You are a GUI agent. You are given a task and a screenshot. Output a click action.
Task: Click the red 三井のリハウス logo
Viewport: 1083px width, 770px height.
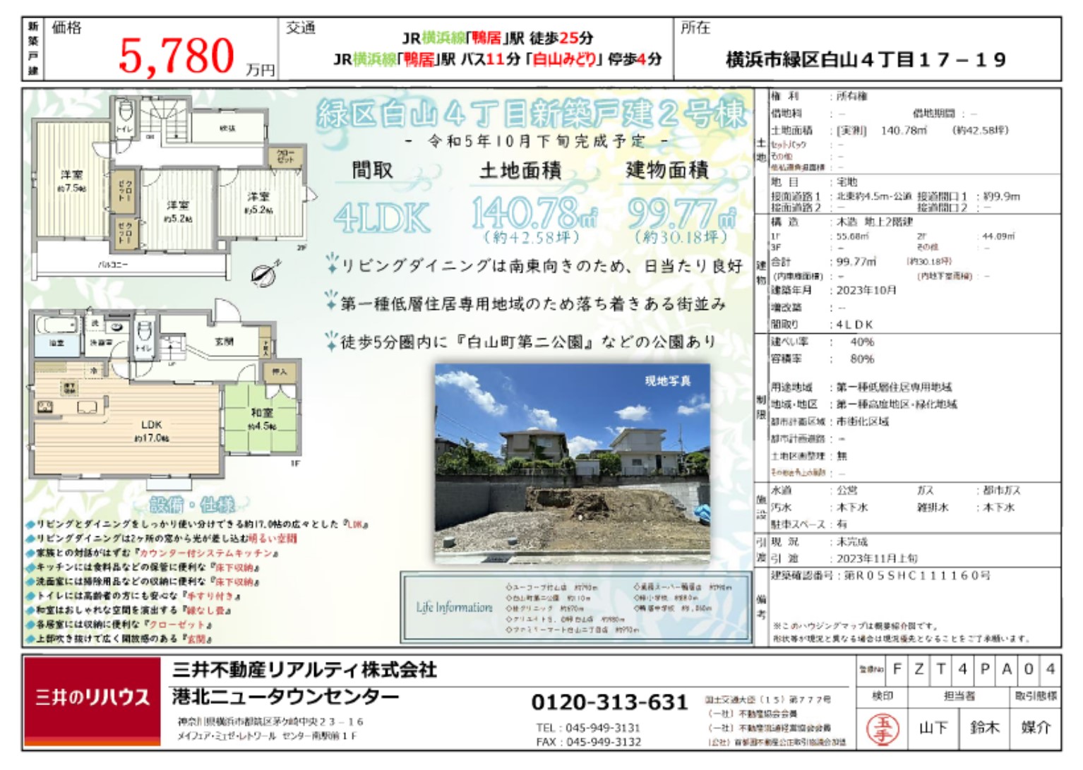pyautogui.click(x=92, y=698)
